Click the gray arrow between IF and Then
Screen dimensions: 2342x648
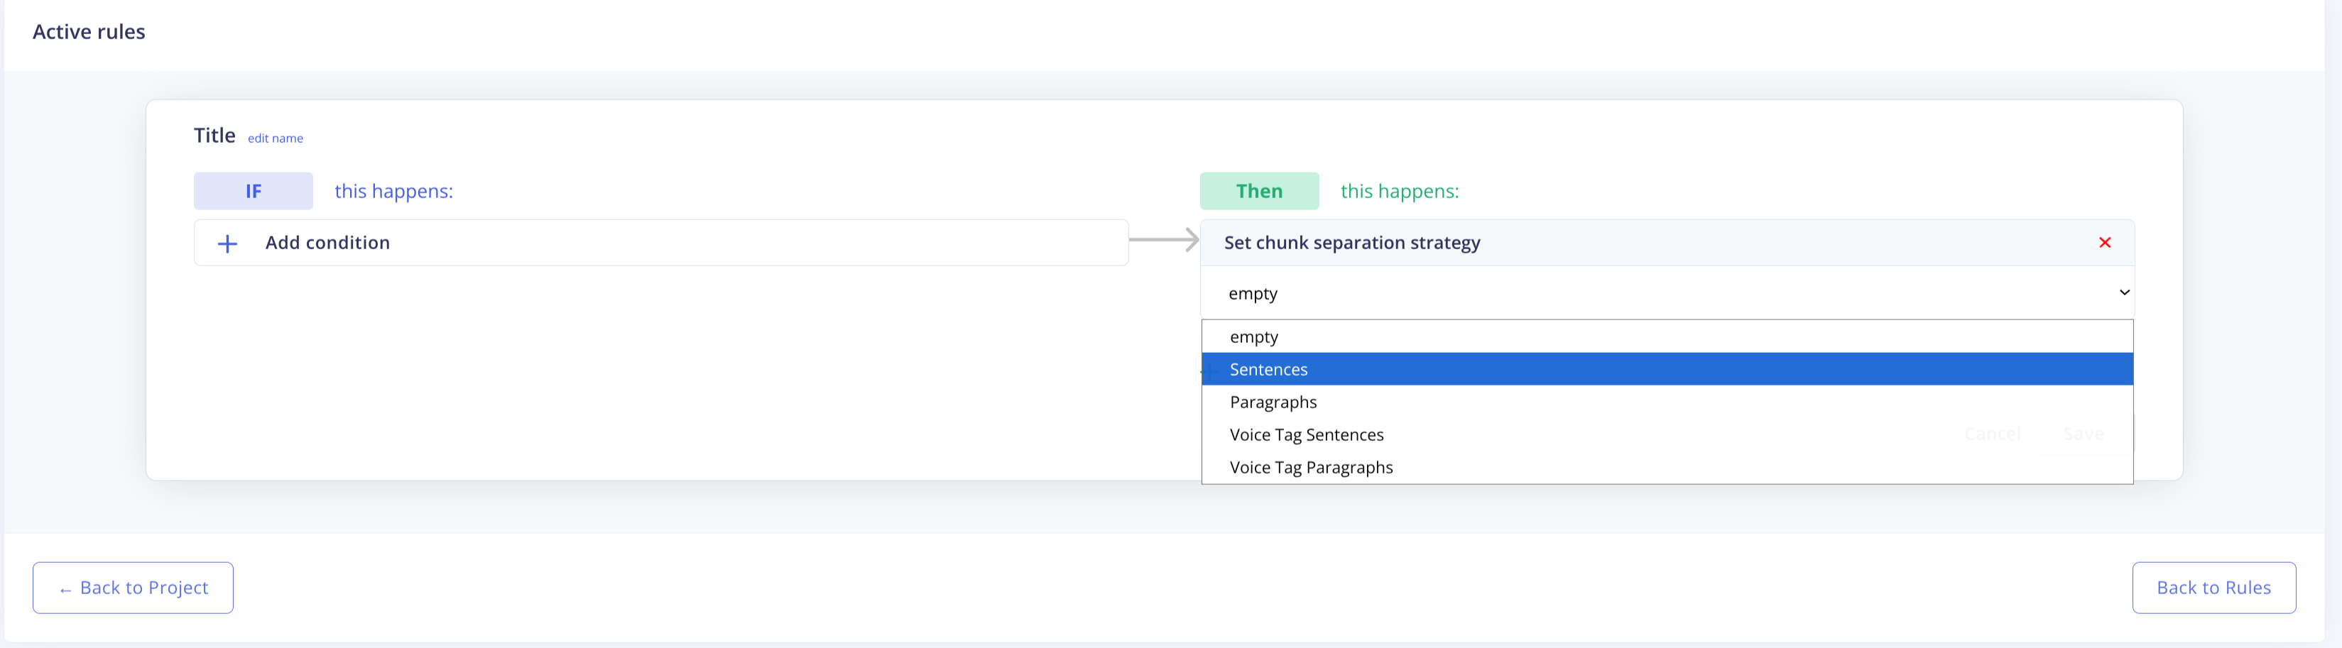pos(1164,240)
